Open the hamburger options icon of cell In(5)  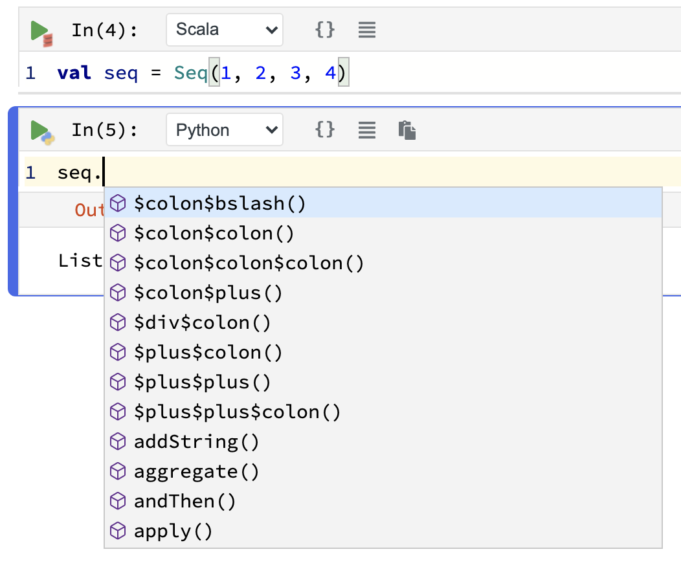[366, 129]
